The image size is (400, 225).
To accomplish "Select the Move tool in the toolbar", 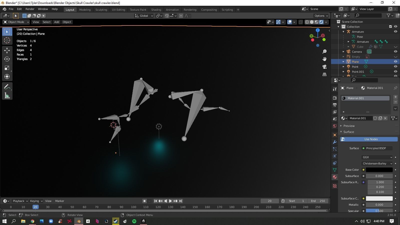I will [x=7, y=50].
